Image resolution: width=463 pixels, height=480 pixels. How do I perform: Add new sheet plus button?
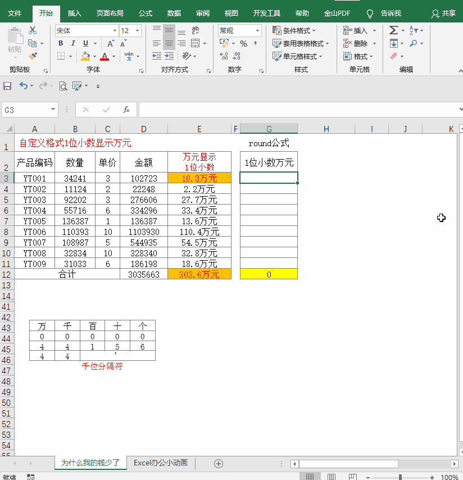point(219,464)
